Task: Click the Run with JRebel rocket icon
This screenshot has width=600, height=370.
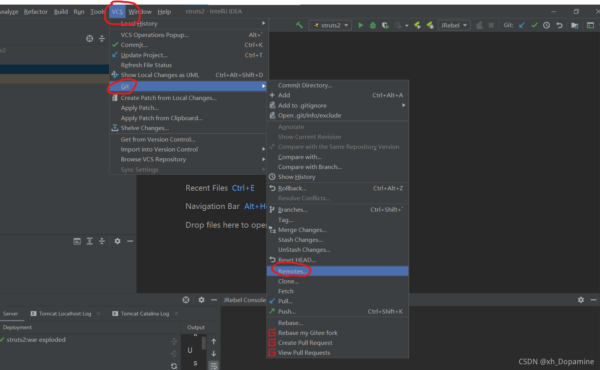Action: [417, 25]
